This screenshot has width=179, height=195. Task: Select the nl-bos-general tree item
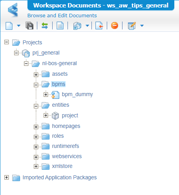click(x=59, y=64)
